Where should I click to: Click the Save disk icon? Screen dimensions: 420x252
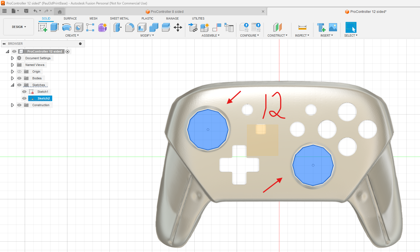pyautogui.click(x=26, y=11)
